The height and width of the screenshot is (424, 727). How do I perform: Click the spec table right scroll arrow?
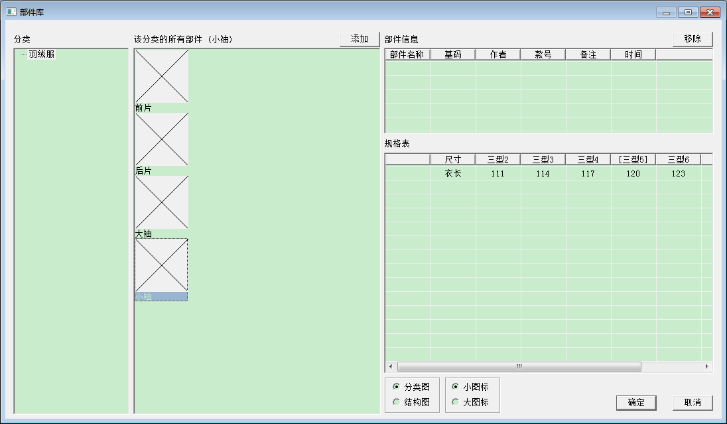tap(707, 366)
